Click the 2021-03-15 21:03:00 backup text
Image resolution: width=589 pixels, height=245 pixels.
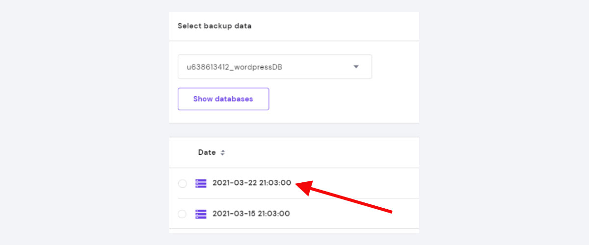point(251,214)
